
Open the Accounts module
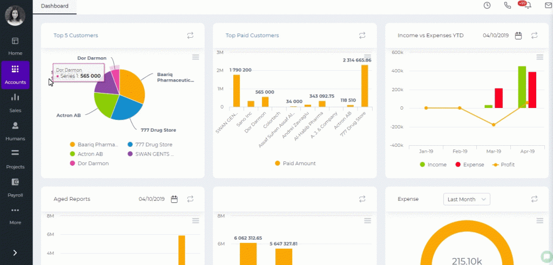pyautogui.click(x=15, y=75)
